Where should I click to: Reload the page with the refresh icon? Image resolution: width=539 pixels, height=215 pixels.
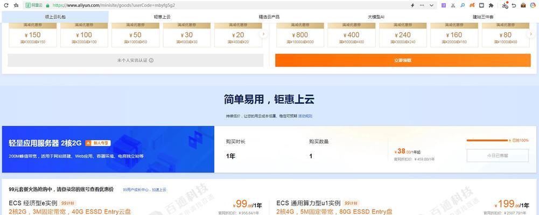6,5
